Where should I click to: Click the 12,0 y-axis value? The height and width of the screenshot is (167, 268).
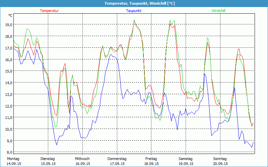pos(9,106)
